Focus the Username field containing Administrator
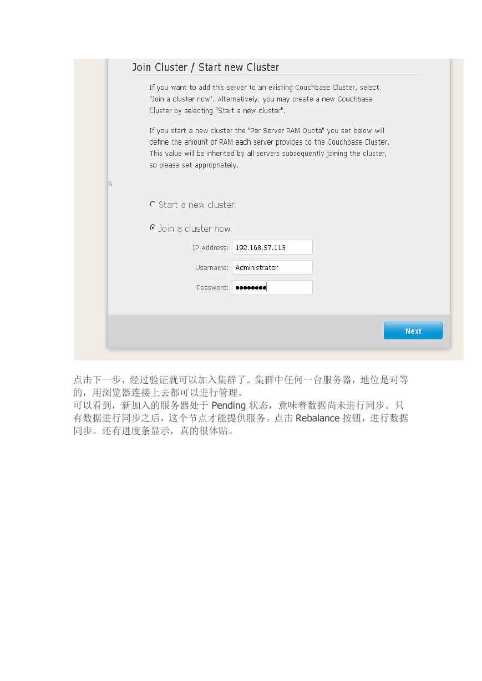482x681 pixels. coord(272,267)
